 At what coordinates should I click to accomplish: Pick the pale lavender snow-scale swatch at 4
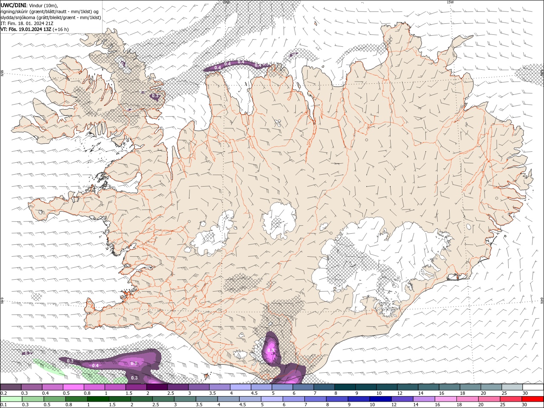click(x=240, y=387)
